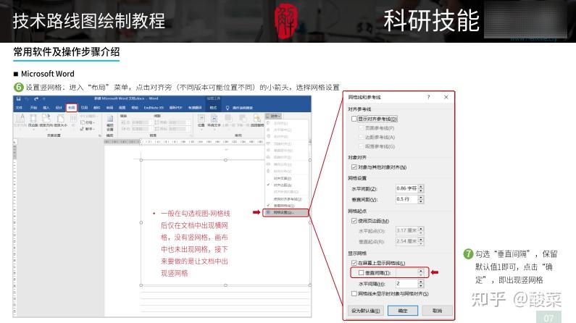The height and width of the screenshot is (323, 576).
Task: Tick the 页面参考线 checkbox
Action: tap(362, 128)
